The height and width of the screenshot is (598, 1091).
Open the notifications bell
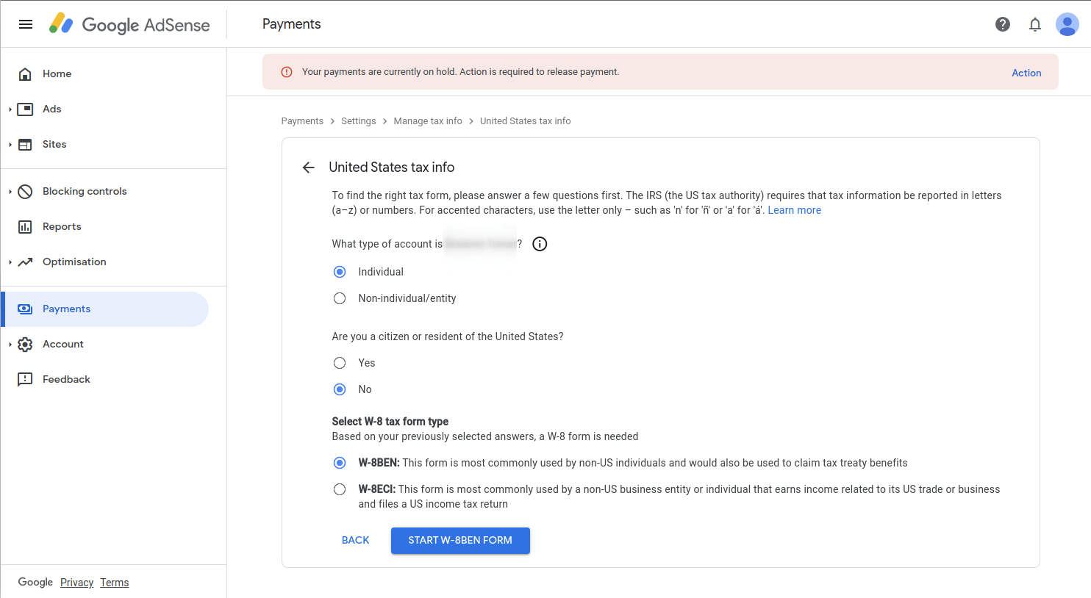1035,24
